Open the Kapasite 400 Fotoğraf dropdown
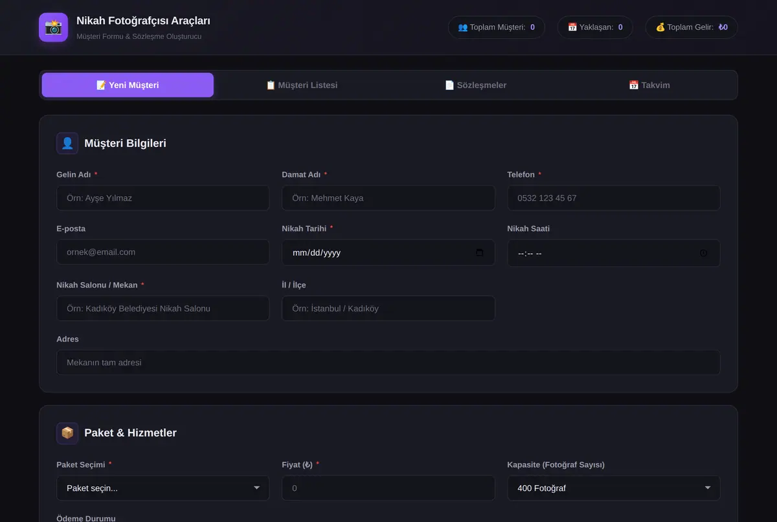 pyautogui.click(x=614, y=488)
